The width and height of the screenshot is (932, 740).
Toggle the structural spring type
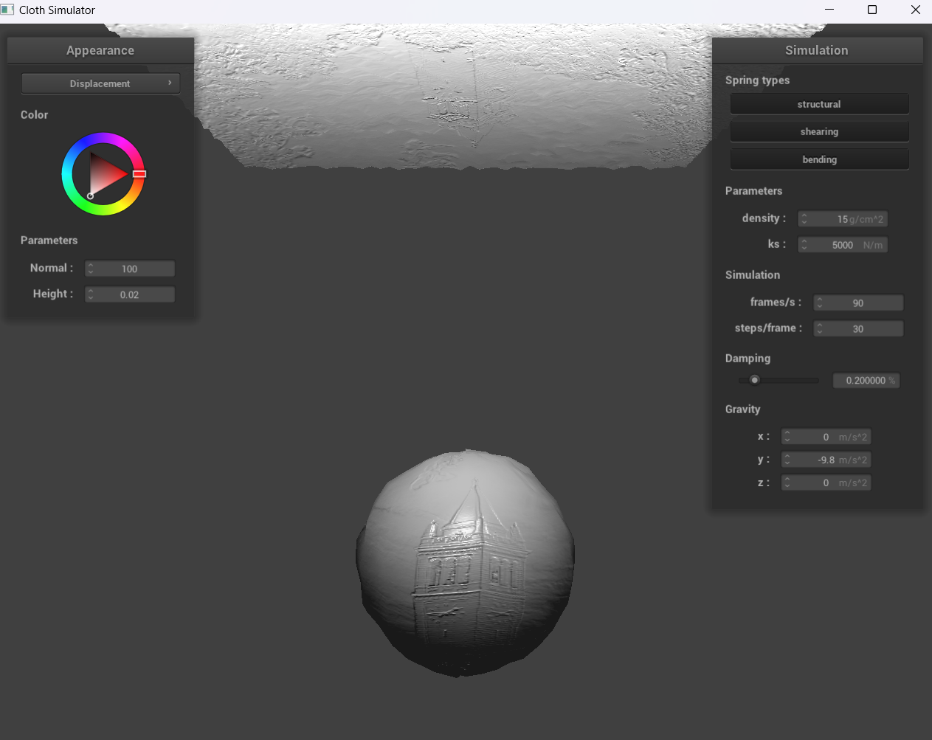tap(819, 104)
